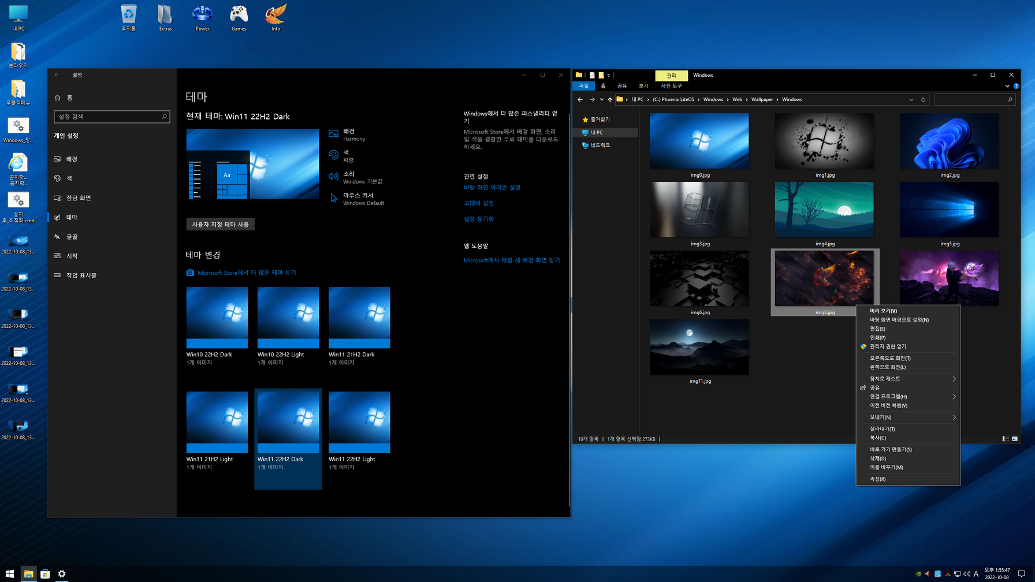Open 색 color setting in theme
Screen dimensions: 1035x582
tap(342, 156)
